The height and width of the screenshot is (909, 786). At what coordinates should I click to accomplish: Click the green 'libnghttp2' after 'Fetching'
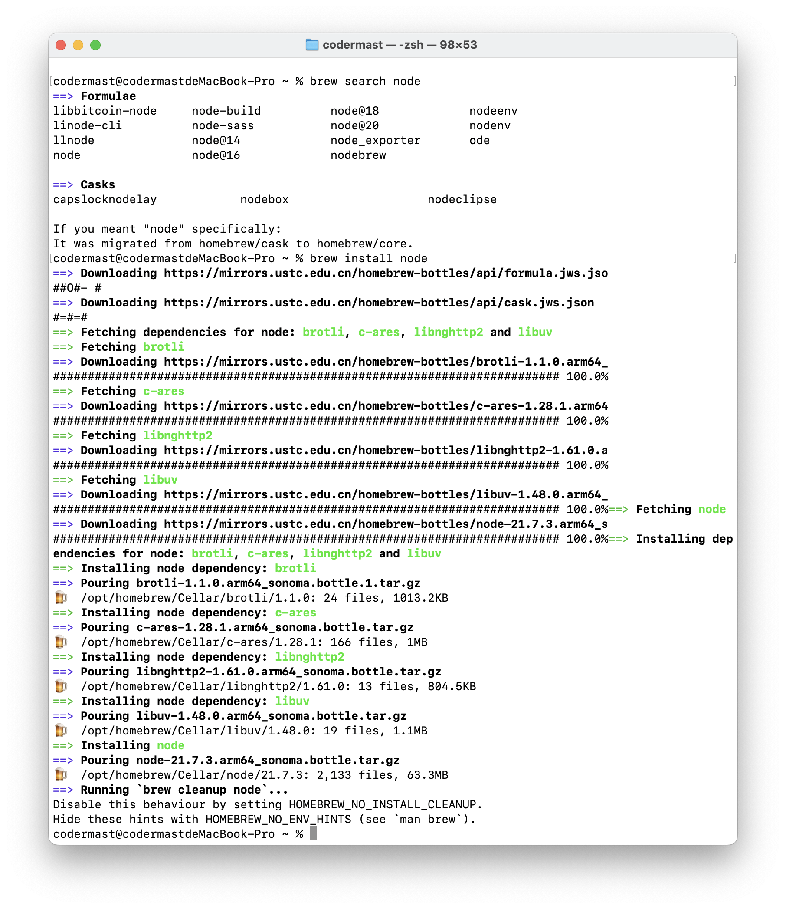(178, 436)
